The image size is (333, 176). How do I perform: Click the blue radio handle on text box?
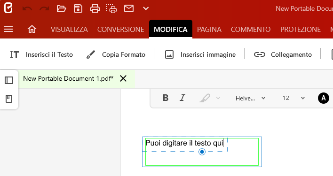(202, 152)
